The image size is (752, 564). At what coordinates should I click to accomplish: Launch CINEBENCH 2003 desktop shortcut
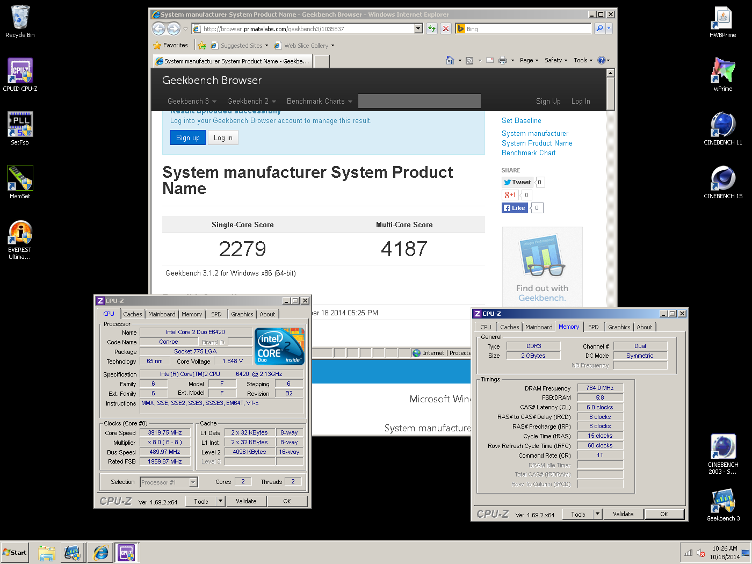[723, 455]
